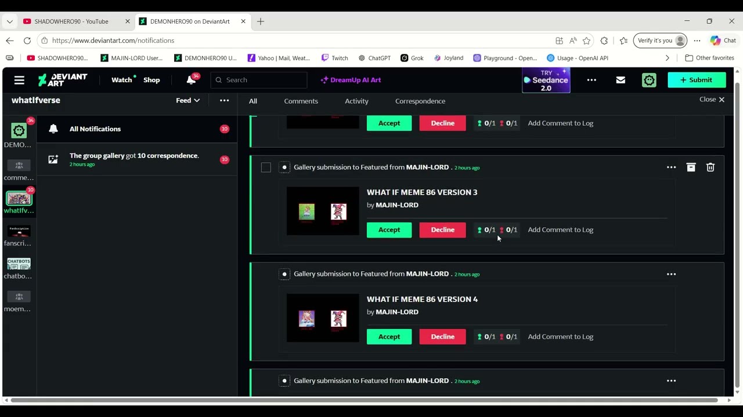Screen dimensions: 743x417
Task: Show more bookmarks with the chevron
Action: 668,58
